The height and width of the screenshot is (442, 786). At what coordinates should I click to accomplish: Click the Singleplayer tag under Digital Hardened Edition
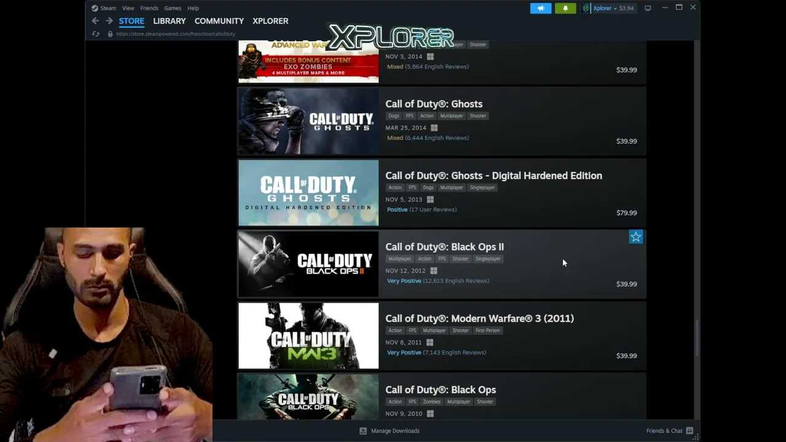click(x=482, y=188)
